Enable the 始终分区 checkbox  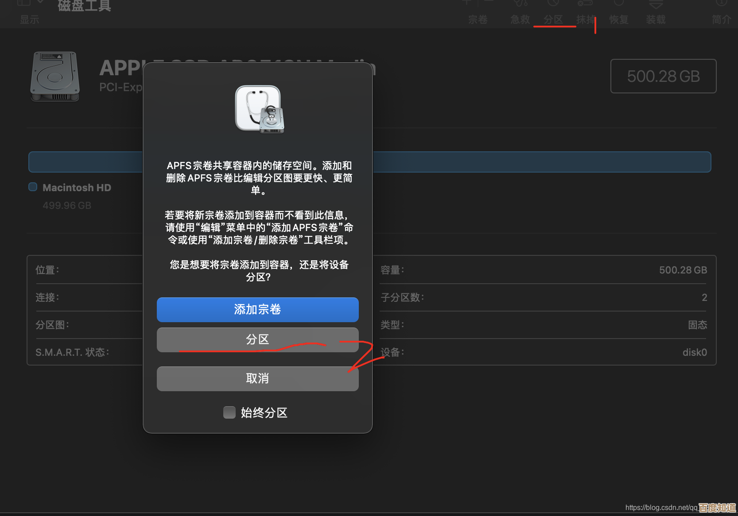(229, 412)
